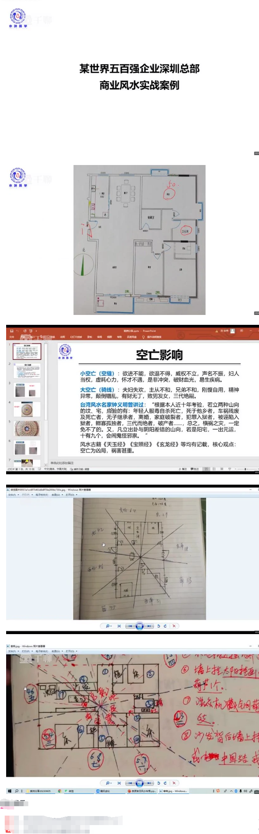259x834 pixels.
Task: Select slide 5 thumbnail in PowerPoint
Action: click(x=27, y=429)
